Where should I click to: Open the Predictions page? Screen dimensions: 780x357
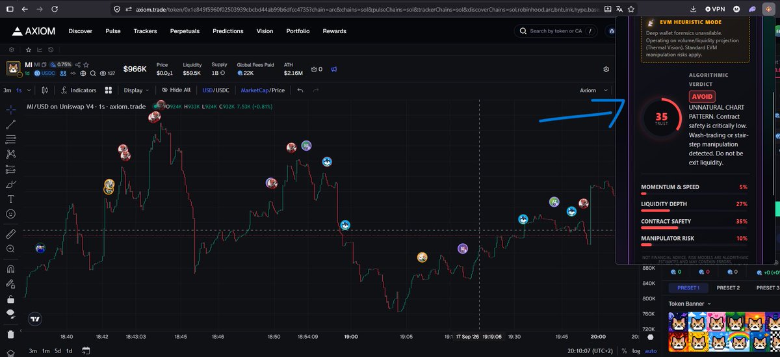(x=228, y=31)
